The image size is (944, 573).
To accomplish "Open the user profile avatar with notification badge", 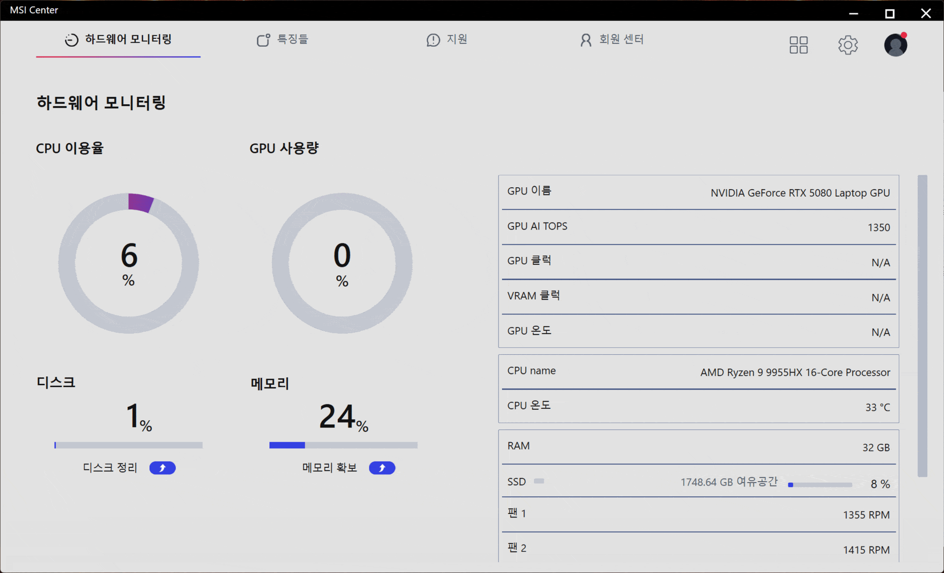I will pos(895,45).
